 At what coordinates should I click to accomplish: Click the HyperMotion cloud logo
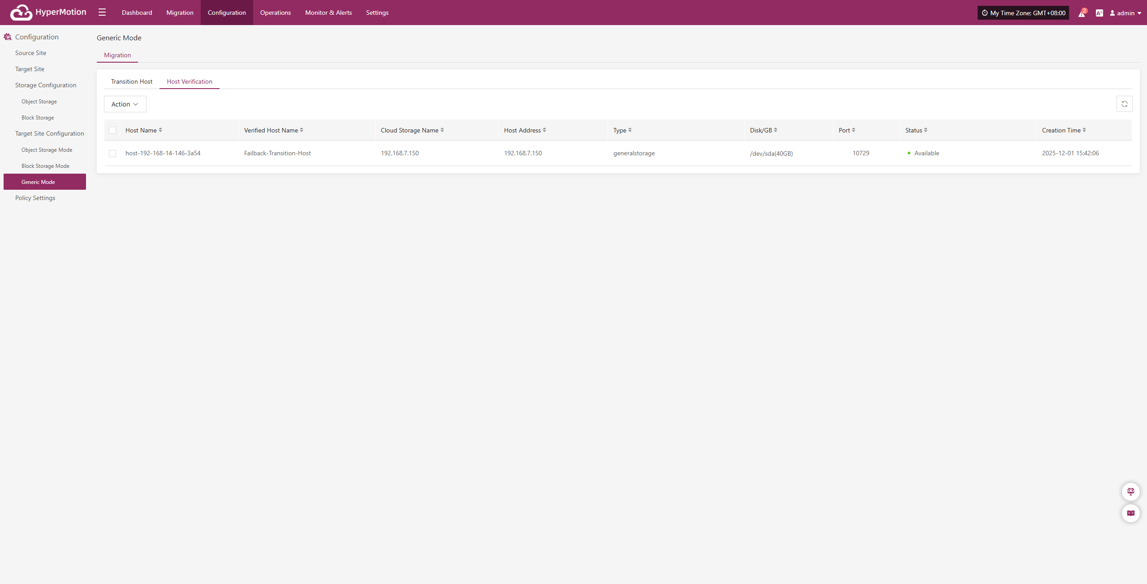pyautogui.click(x=21, y=13)
